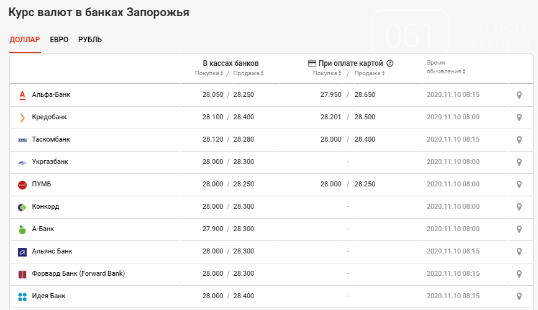Click the А-Банк green apple logo
Screen dimensions: 538x310
coord(22,229)
